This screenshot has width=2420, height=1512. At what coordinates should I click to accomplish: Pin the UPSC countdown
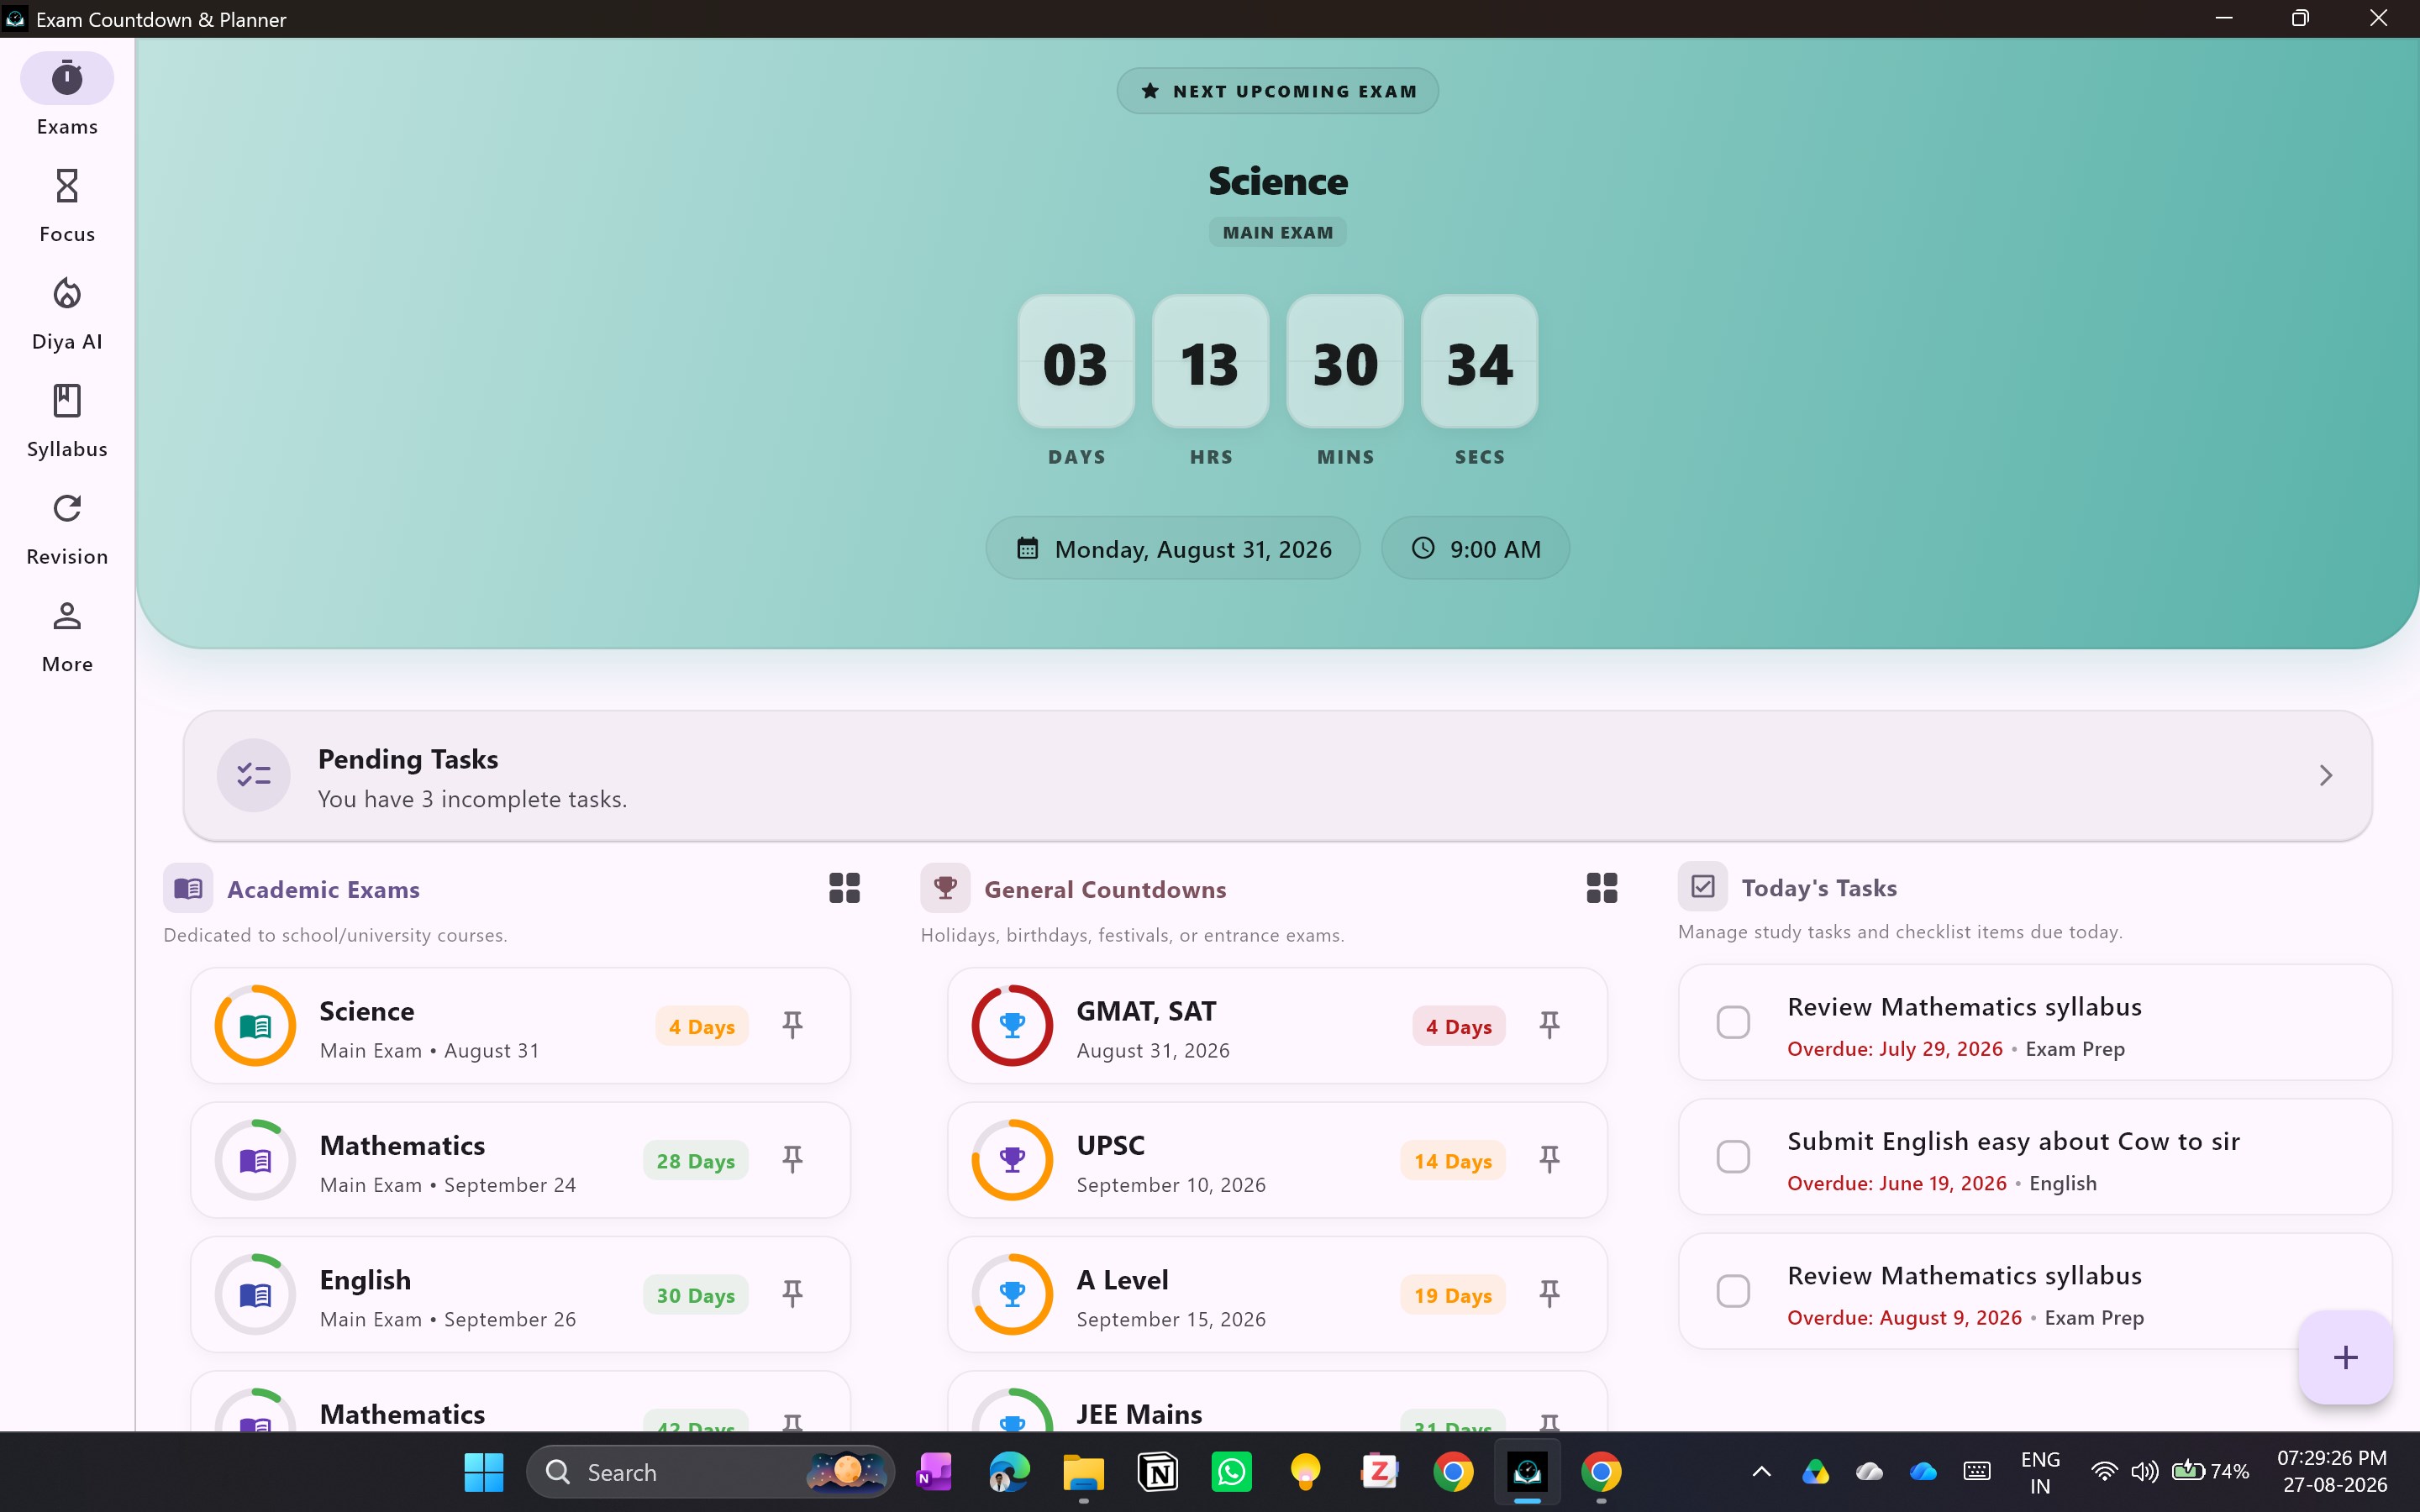1549,1159
